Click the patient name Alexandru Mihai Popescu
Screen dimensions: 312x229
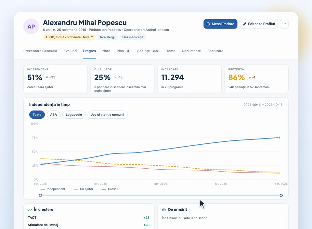(x=85, y=23)
